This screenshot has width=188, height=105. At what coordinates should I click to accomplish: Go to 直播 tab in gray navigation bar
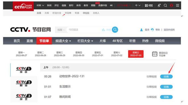click(x=30, y=41)
